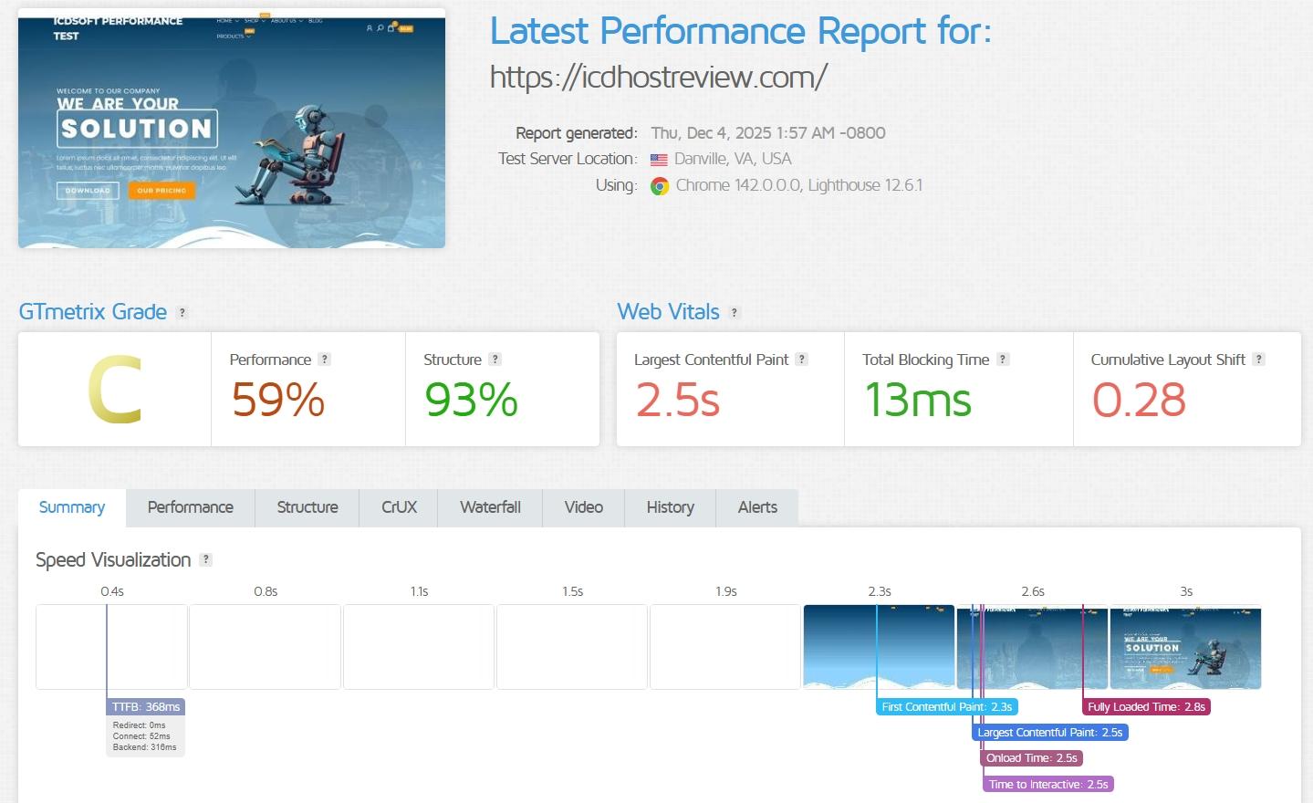The width and height of the screenshot is (1313, 803).
Task: Click the Onload Time: 2.5s marker
Action: tap(1032, 757)
